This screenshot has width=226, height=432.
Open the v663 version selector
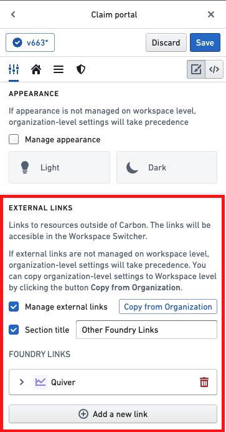pos(31,42)
